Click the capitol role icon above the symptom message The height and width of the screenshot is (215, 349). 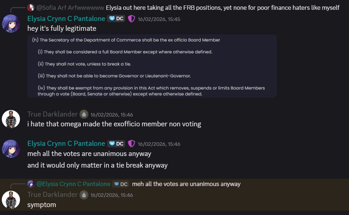(84, 195)
